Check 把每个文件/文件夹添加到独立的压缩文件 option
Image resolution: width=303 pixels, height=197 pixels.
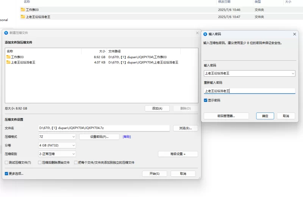click(76, 163)
